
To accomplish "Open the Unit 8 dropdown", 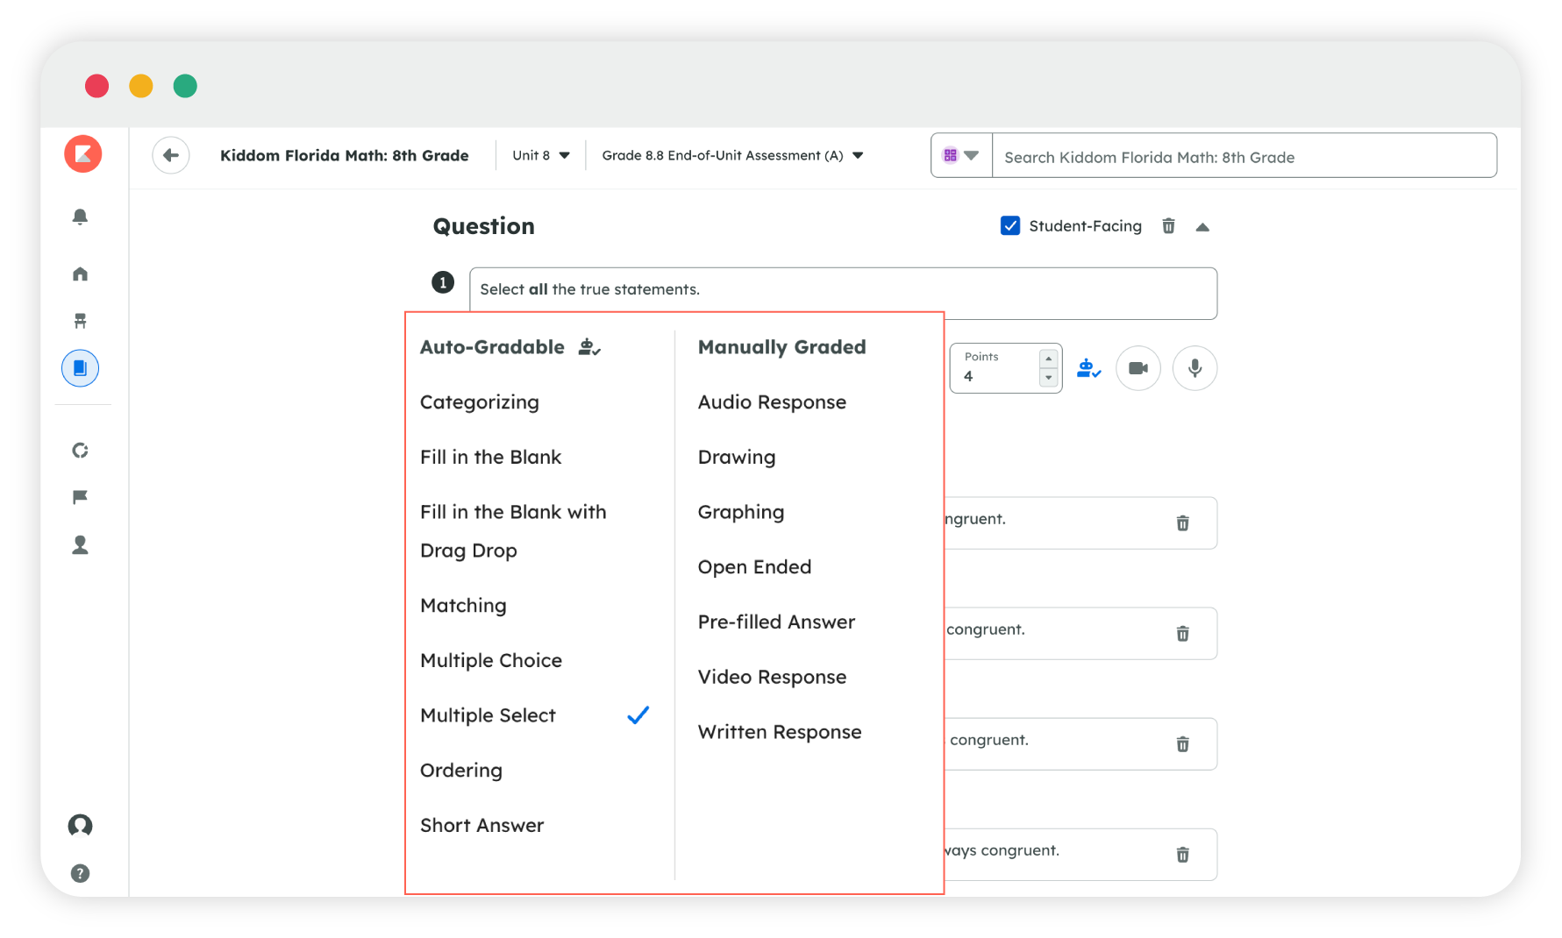I will 540,155.
